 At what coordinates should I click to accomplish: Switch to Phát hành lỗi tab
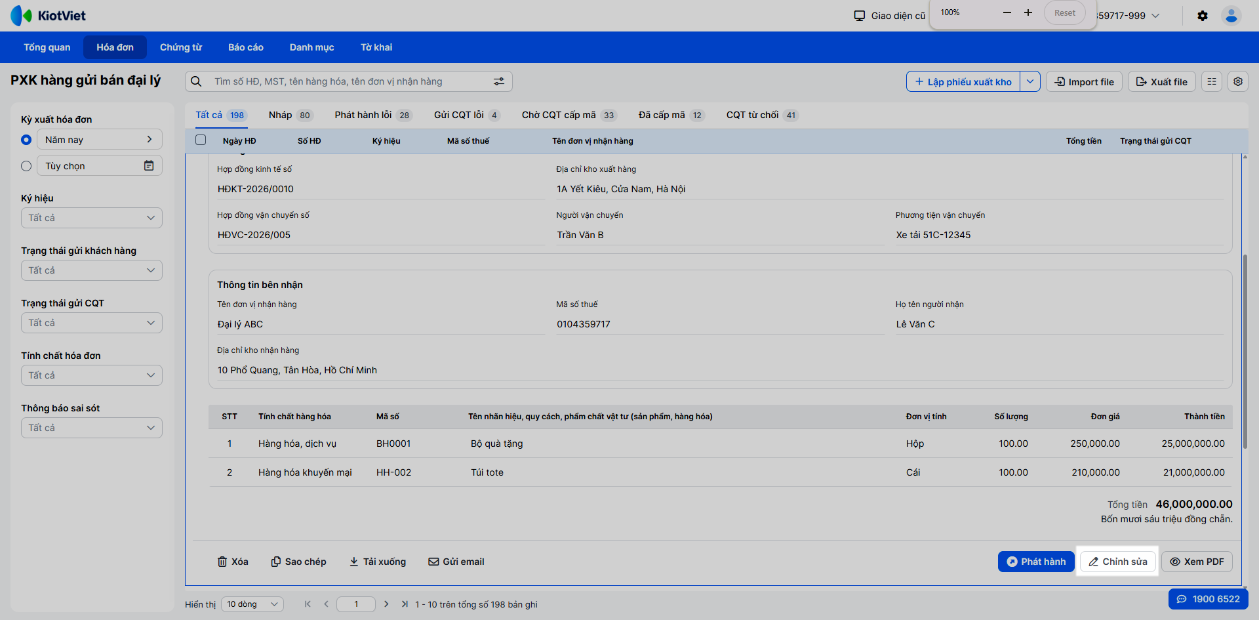coord(373,115)
